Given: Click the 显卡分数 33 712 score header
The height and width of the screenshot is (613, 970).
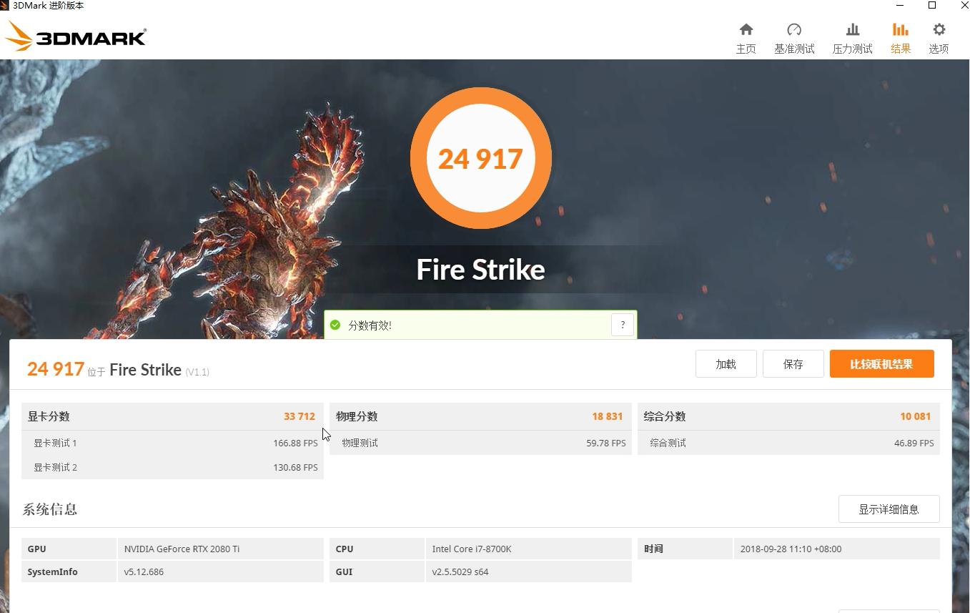Looking at the screenshot, I should [172, 416].
